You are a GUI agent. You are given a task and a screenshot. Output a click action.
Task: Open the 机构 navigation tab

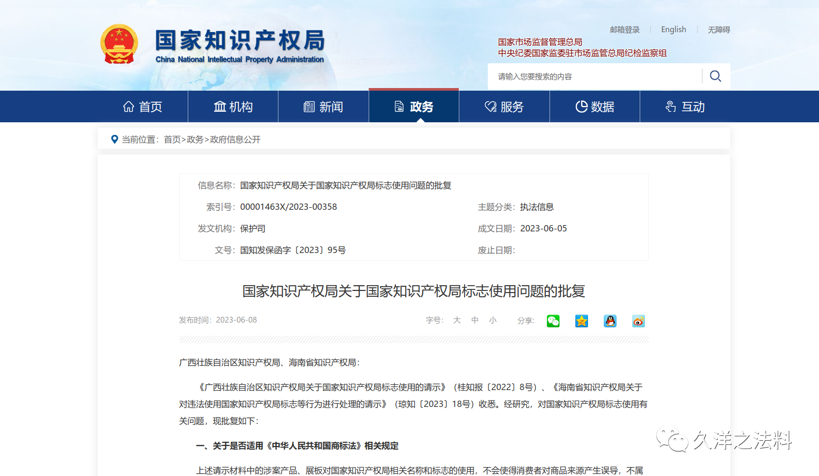click(x=233, y=107)
